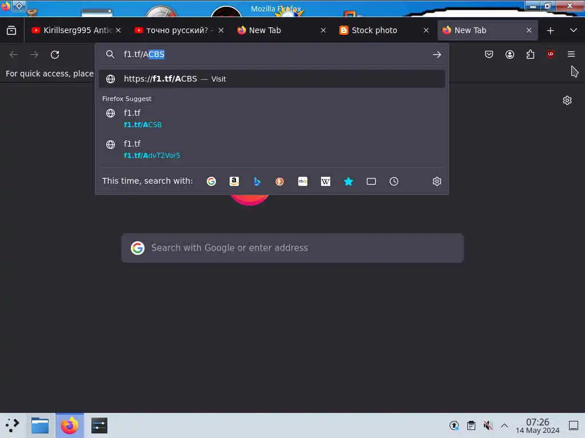Open clock showing 07:26
Screen dimensions: 585x438
pyautogui.click(x=537, y=425)
